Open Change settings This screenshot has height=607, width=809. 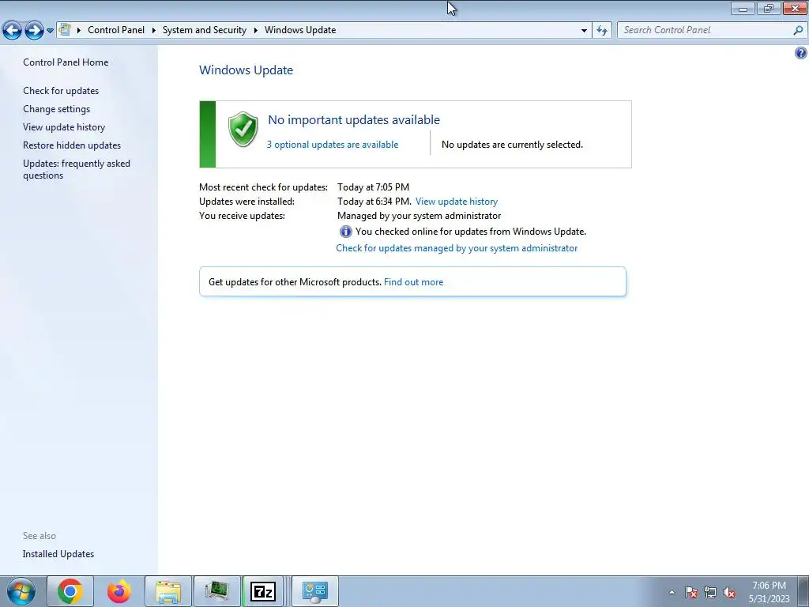click(56, 109)
